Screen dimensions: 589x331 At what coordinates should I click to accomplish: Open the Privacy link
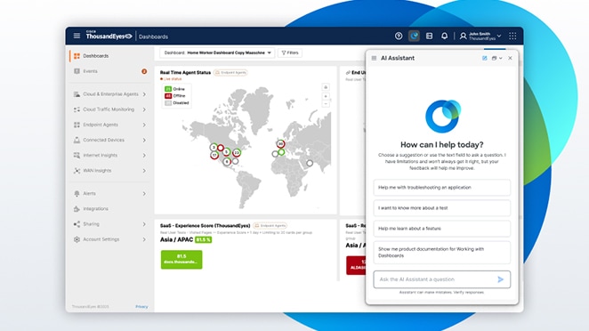141,307
